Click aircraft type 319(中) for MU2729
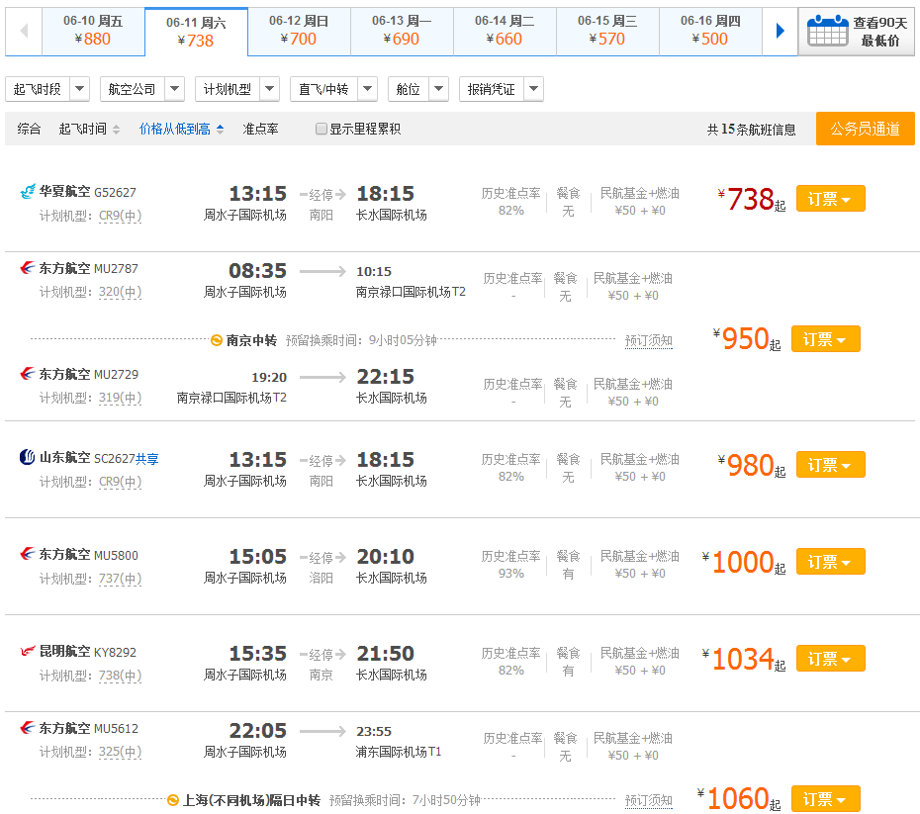 [x=121, y=398]
